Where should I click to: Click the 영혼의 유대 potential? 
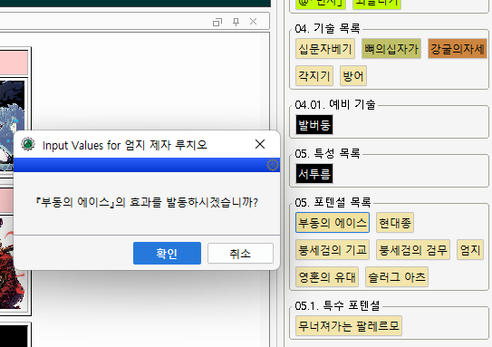pos(327,277)
